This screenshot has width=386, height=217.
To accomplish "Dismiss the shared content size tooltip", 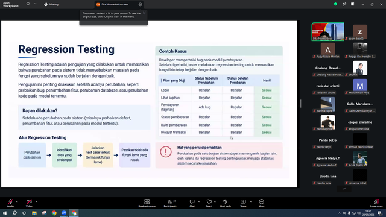I will 144,13.
